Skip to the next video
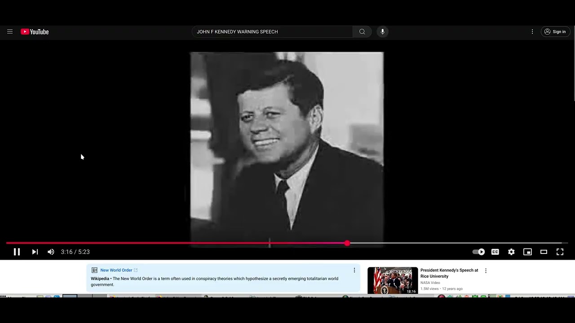 (35, 252)
